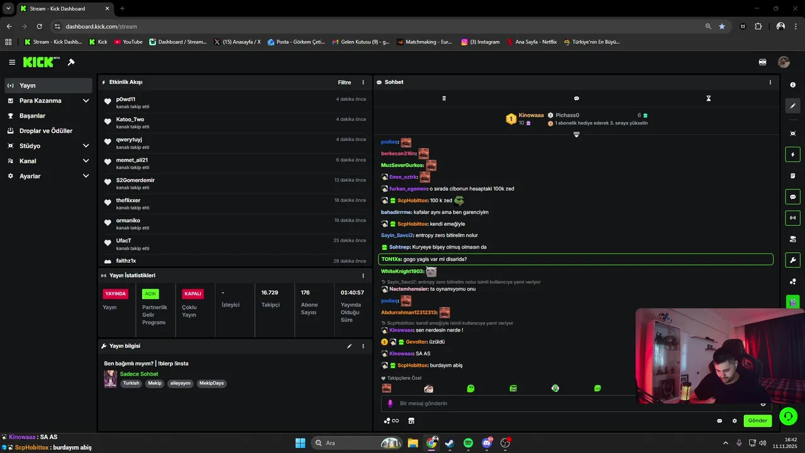Select Yayın in the left sidebar
805x453 pixels.
[48, 86]
